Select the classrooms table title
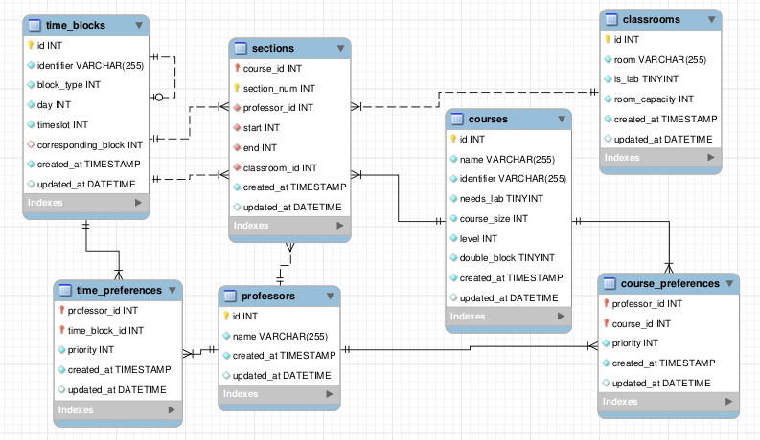 pyautogui.click(x=652, y=19)
